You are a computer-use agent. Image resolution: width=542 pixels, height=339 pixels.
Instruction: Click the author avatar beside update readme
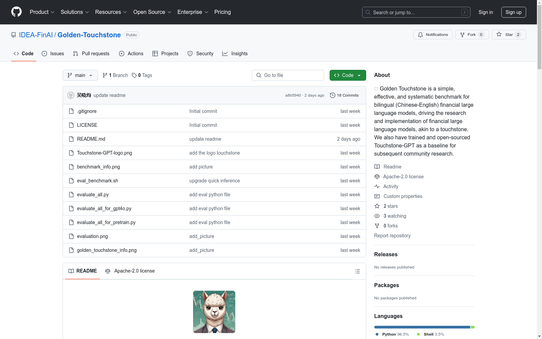tap(71, 95)
